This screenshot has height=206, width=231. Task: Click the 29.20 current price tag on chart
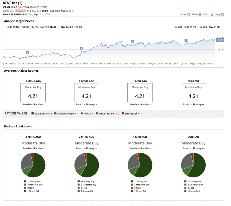tap(220, 40)
